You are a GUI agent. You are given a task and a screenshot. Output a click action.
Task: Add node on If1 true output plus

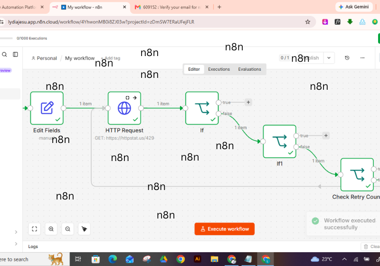(326, 136)
